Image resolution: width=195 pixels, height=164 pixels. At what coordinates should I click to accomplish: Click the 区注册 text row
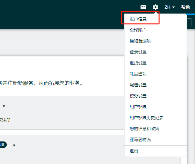(5, 120)
